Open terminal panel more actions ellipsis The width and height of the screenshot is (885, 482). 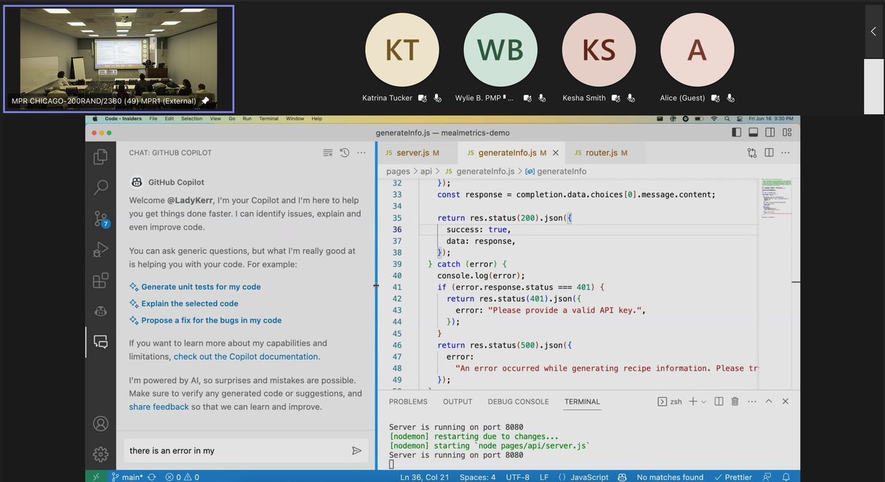pos(751,402)
